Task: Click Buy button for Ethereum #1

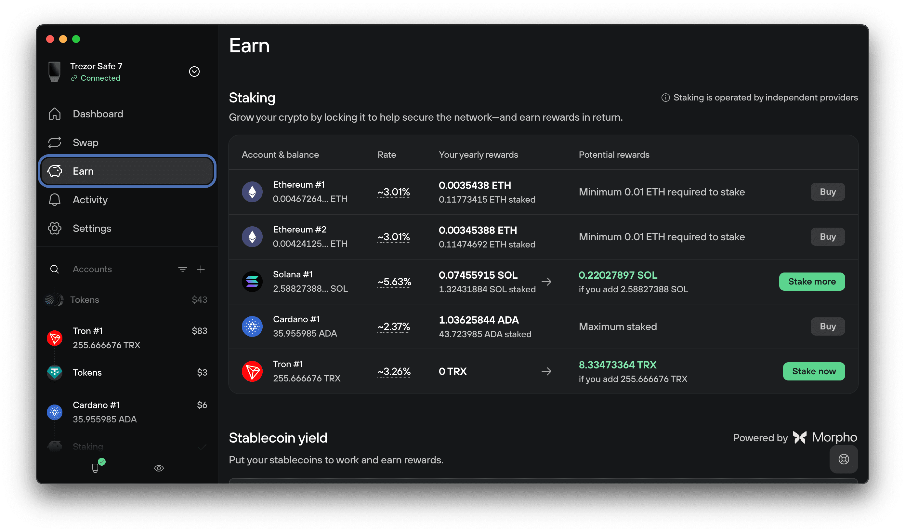Action: pos(827,192)
